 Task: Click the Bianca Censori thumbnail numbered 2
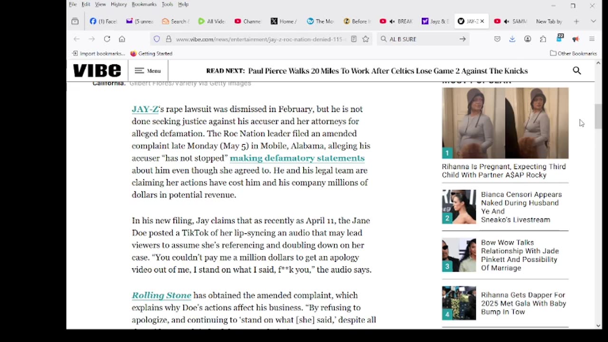click(459, 207)
